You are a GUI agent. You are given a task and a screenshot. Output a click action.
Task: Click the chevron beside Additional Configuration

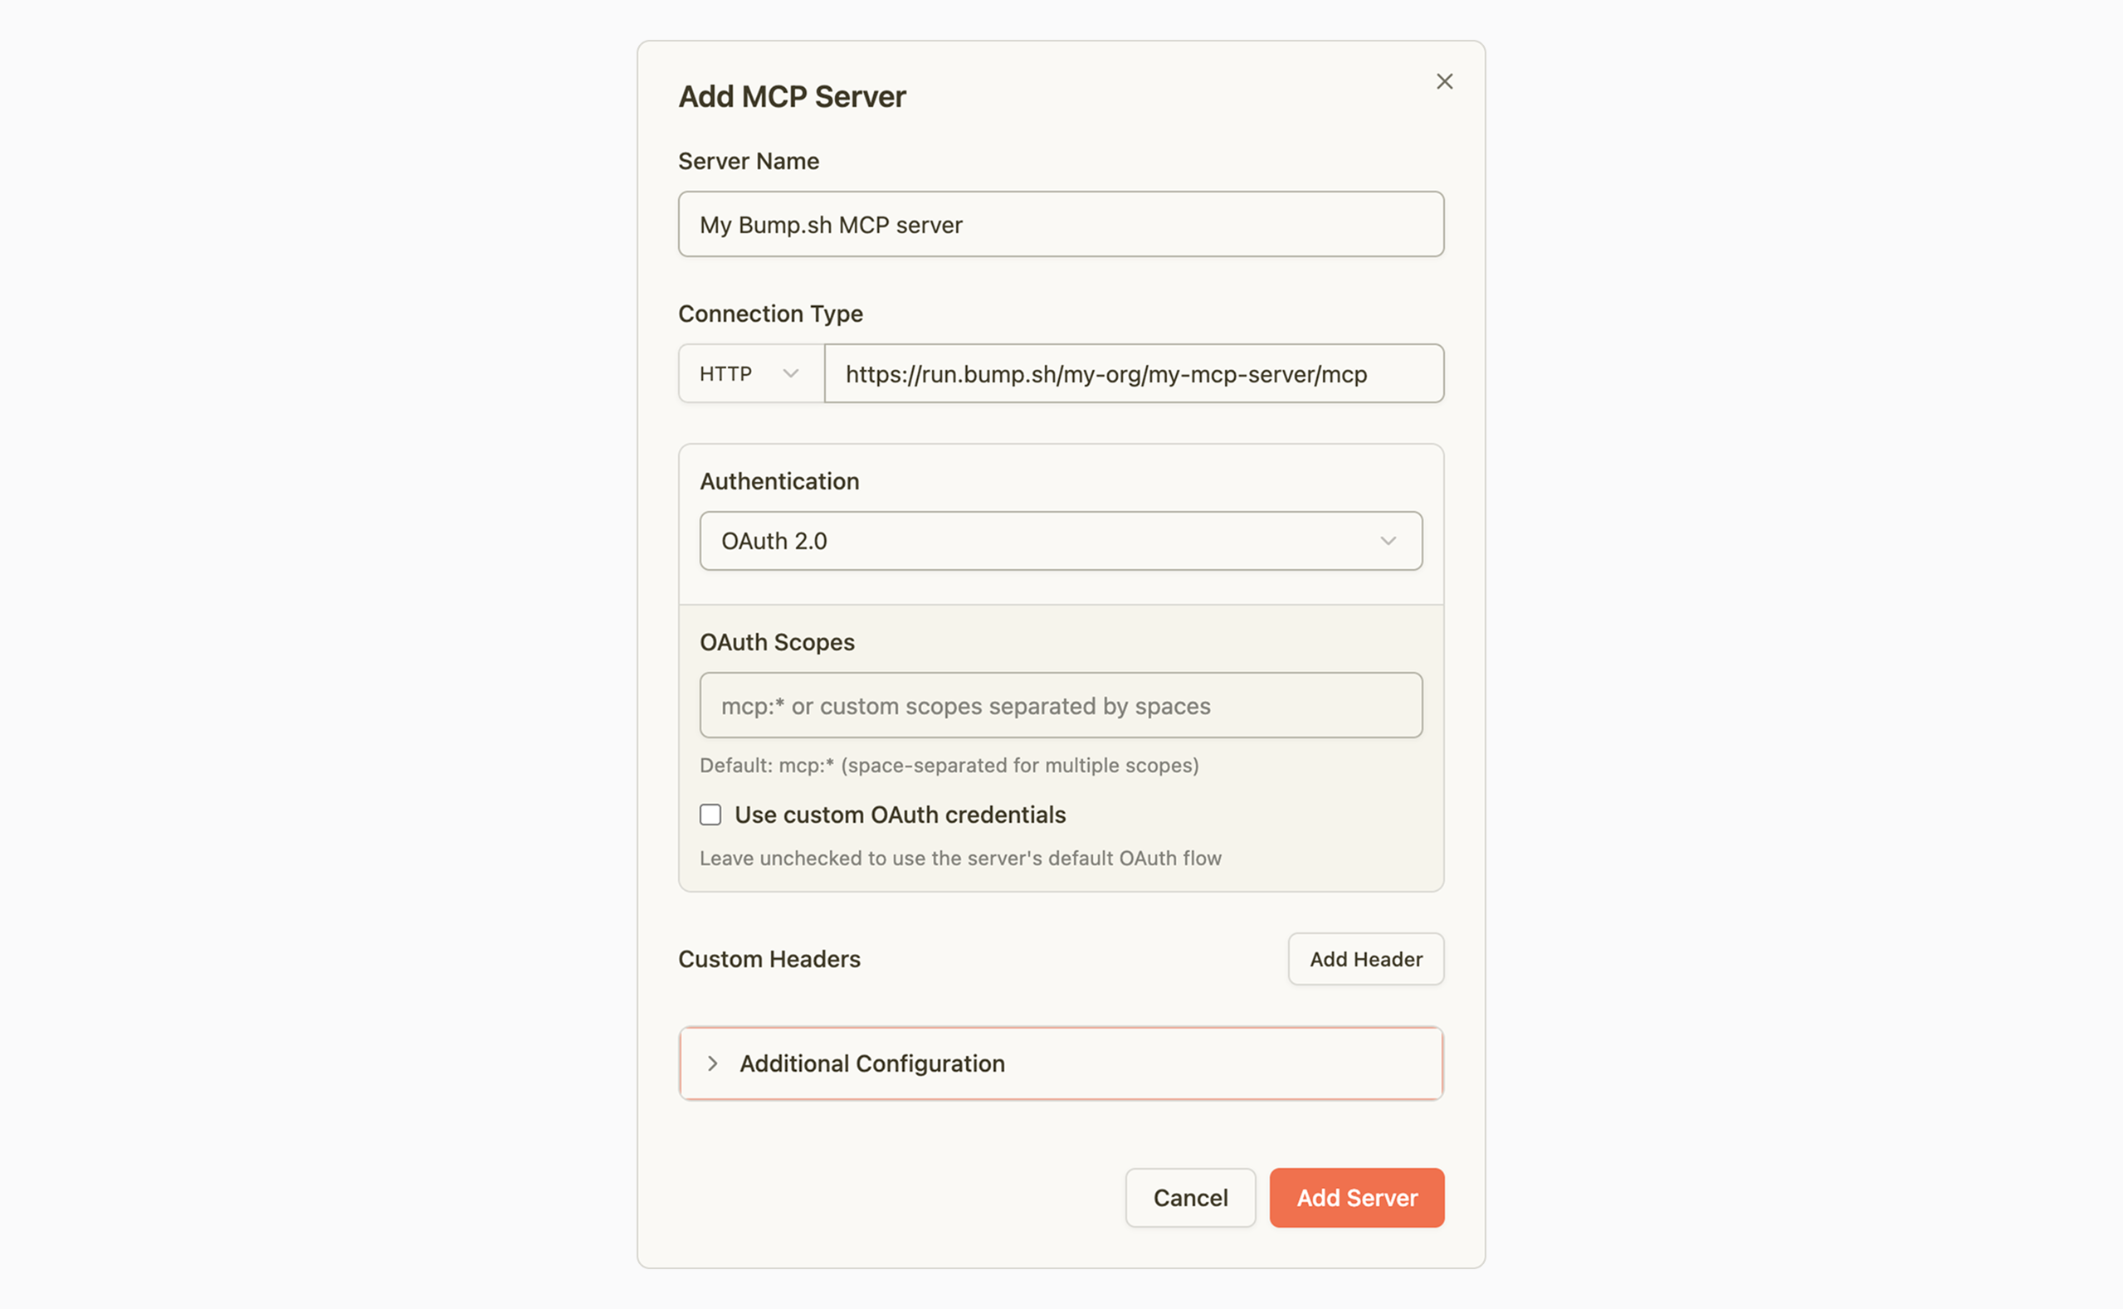pos(712,1063)
